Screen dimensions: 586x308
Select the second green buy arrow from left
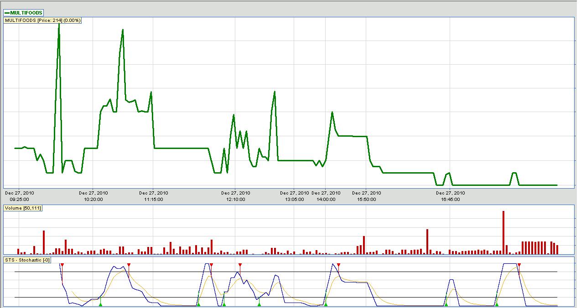(x=198, y=304)
